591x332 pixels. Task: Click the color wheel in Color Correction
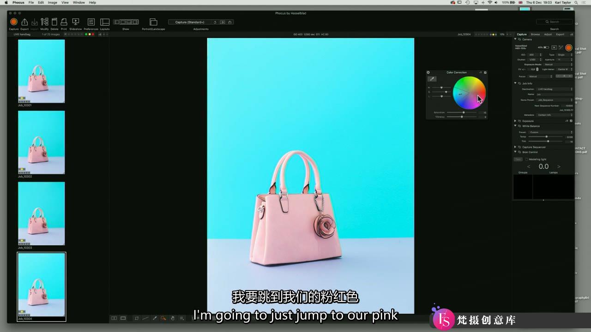click(x=469, y=93)
